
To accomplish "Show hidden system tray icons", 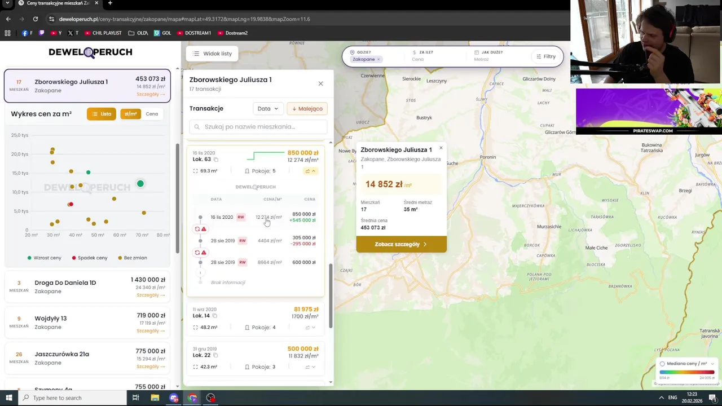I will pyautogui.click(x=662, y=398).
